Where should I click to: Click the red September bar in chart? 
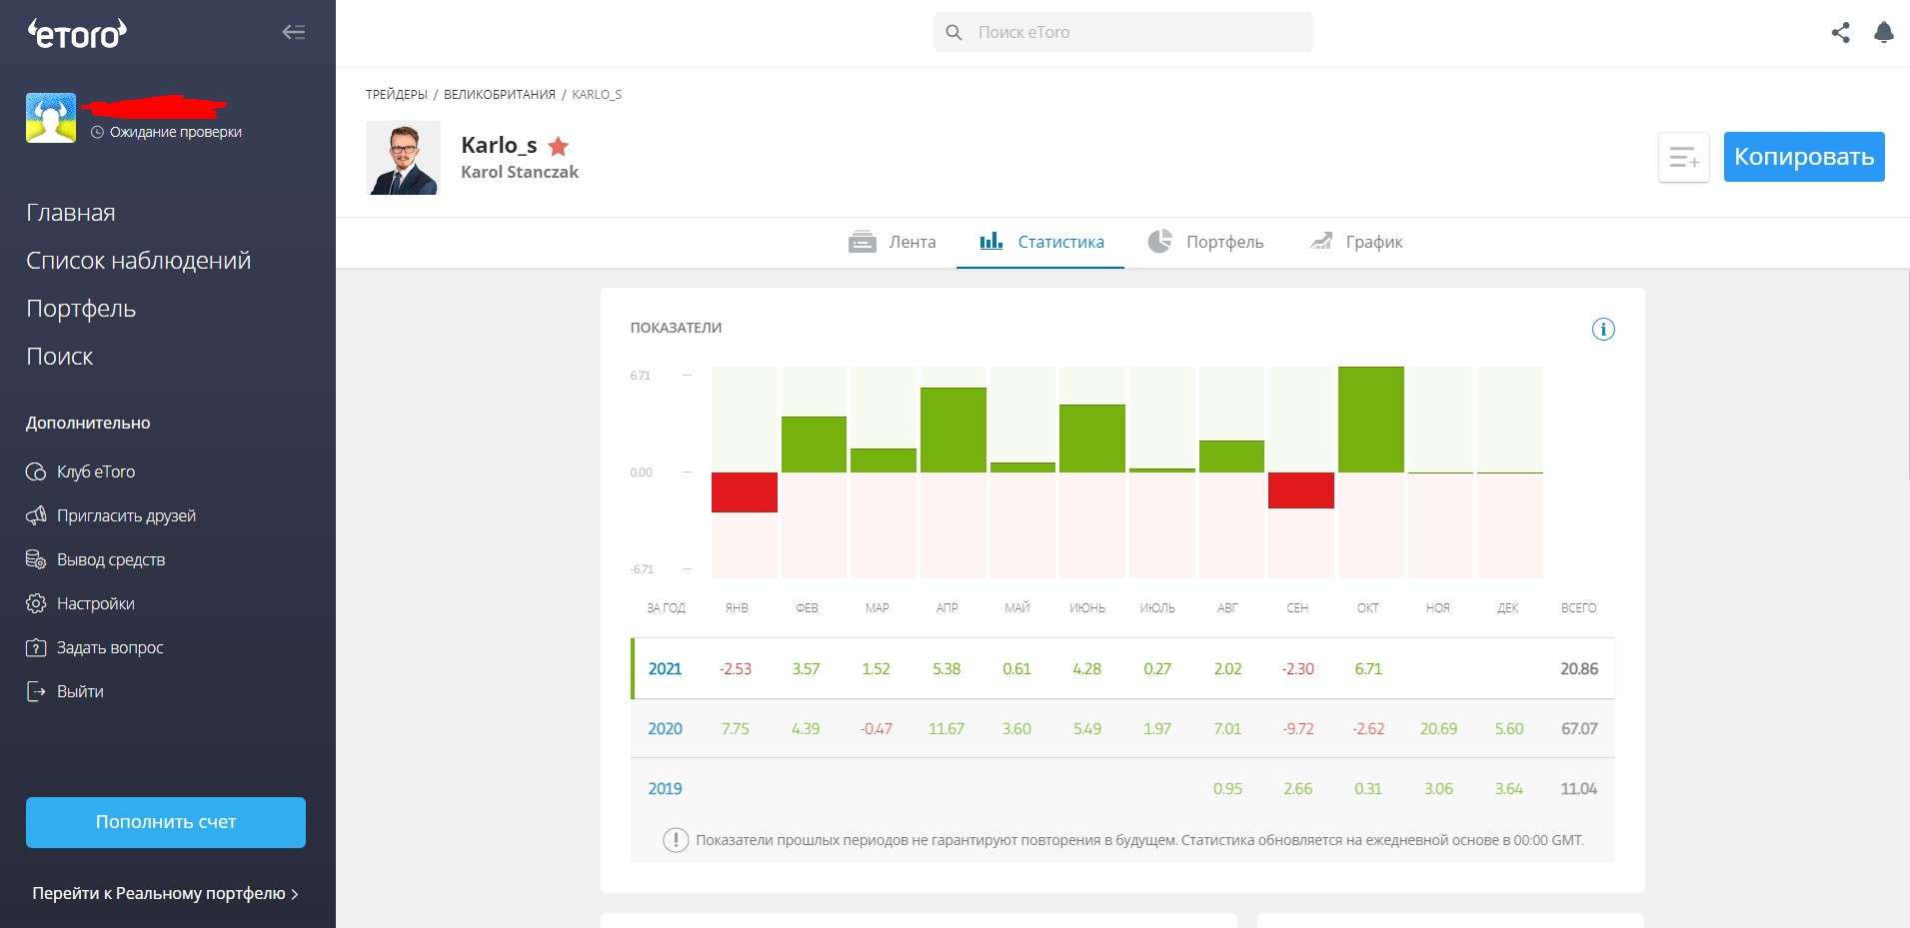pos(1301,490)
